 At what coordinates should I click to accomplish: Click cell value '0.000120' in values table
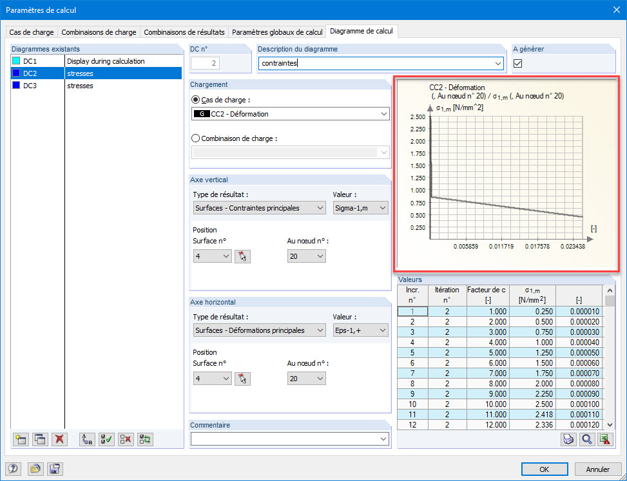pyautogui.click(x=579, y=425)
